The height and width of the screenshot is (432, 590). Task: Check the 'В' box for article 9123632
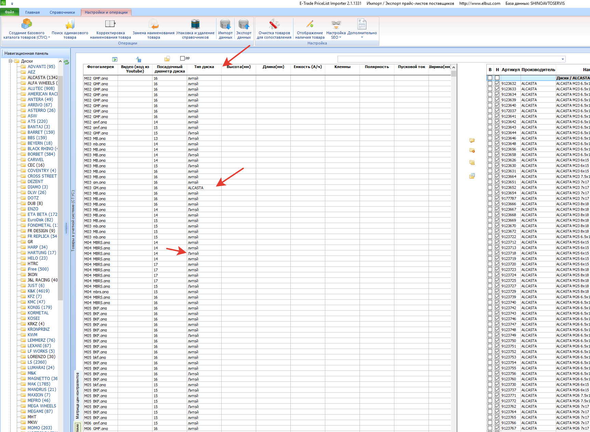point(490,83)
